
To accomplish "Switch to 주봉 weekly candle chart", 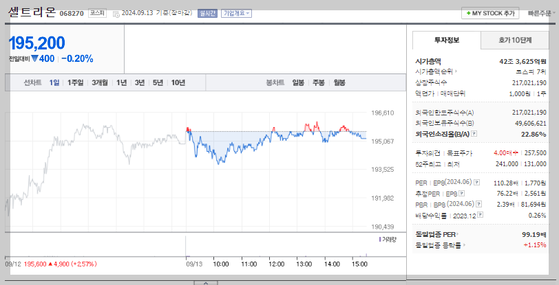I will pos(319,83).
